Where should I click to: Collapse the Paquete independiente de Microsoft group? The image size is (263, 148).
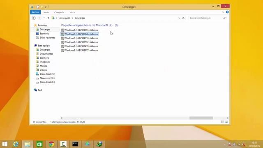[90, 25]
